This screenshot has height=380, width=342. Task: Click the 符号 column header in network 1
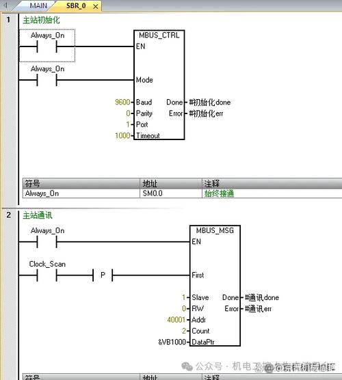pyautogui.click(x=81, y=183)
